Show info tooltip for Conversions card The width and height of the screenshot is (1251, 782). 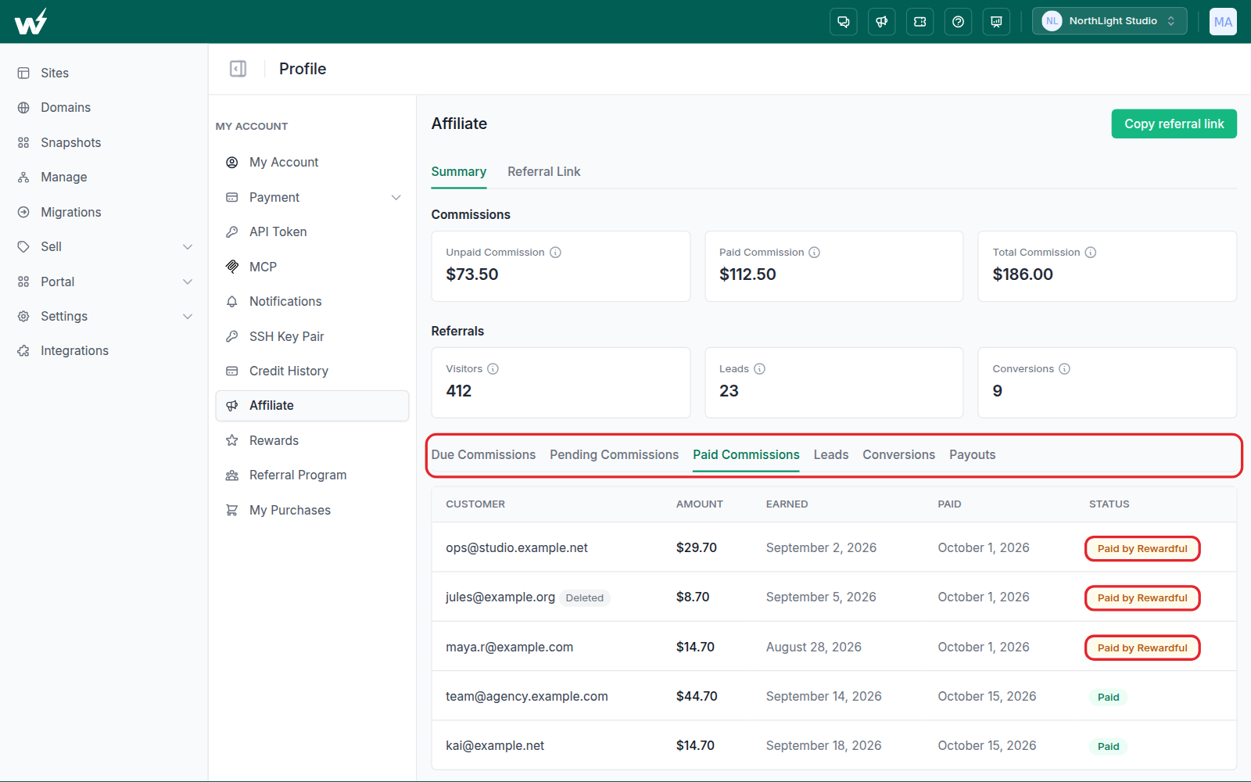(1064, 369)
